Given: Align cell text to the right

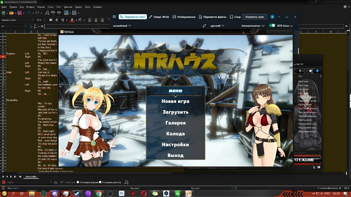Looking at the screenshot, I should click(x=102, y=20).
